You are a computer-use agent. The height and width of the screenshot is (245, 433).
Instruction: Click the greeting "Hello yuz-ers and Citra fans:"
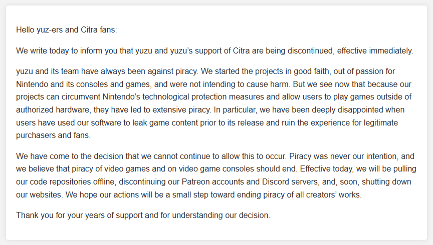(x=66, y=30)
